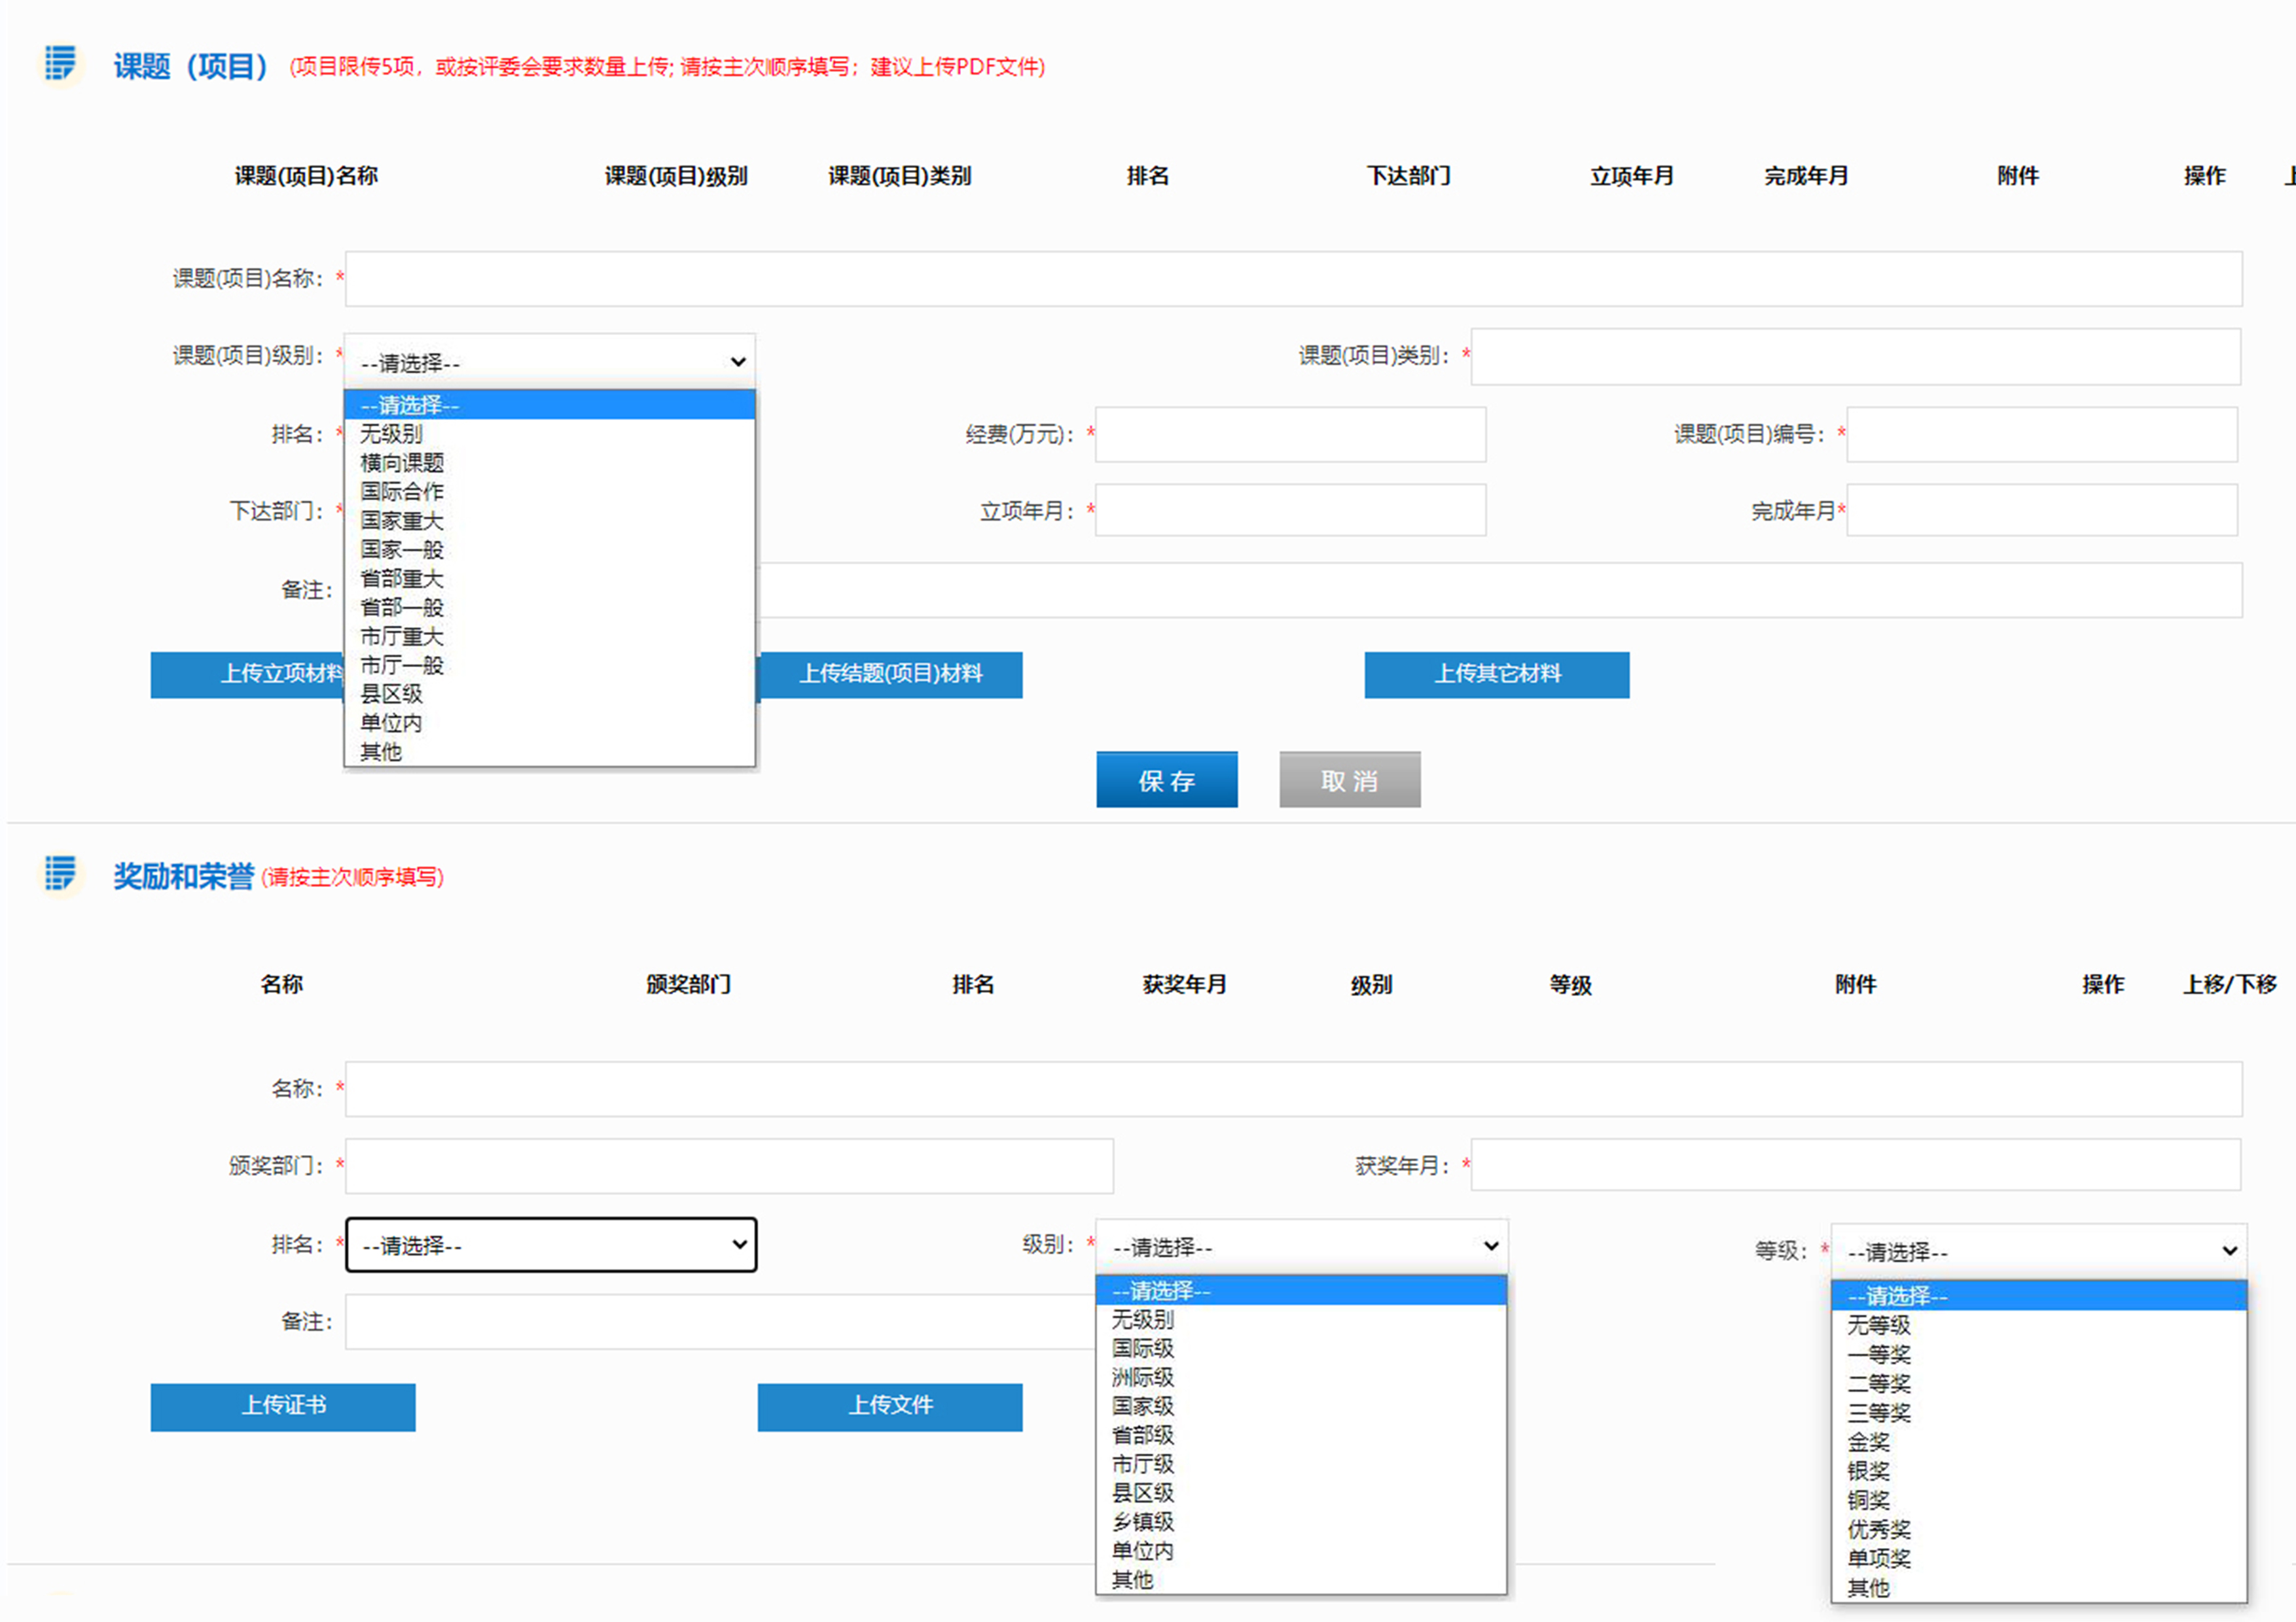Open the 课题(项目)级别 dropdown arrow
This screenshot has height=1622, width=2296.
[x=738, y=362]
